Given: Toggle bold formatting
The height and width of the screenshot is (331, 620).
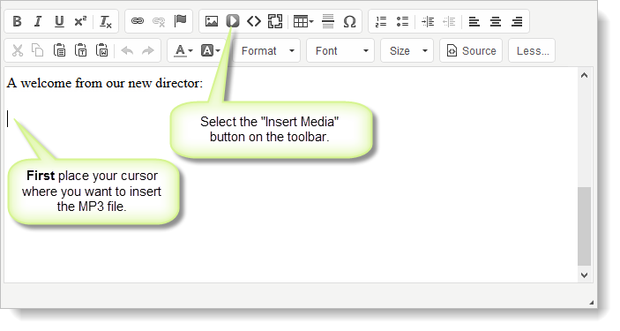Looking at the screenshot, I should click(17, 21).
